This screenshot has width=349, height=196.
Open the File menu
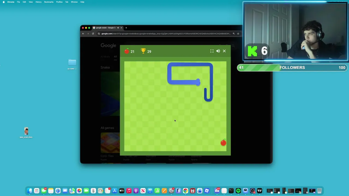click(x=18, y=2)
